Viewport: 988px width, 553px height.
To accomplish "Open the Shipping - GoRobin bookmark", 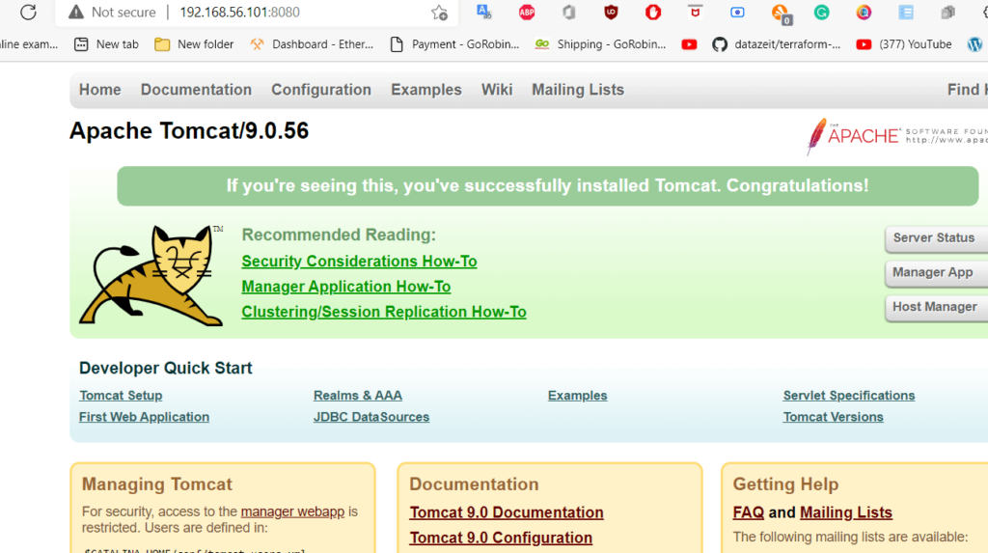I will [x=600, y=44].
